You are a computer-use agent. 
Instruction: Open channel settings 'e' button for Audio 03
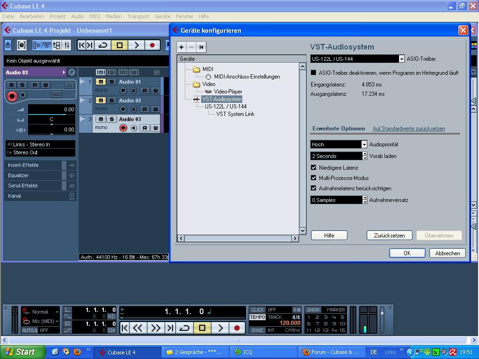[x=72, y=72]
